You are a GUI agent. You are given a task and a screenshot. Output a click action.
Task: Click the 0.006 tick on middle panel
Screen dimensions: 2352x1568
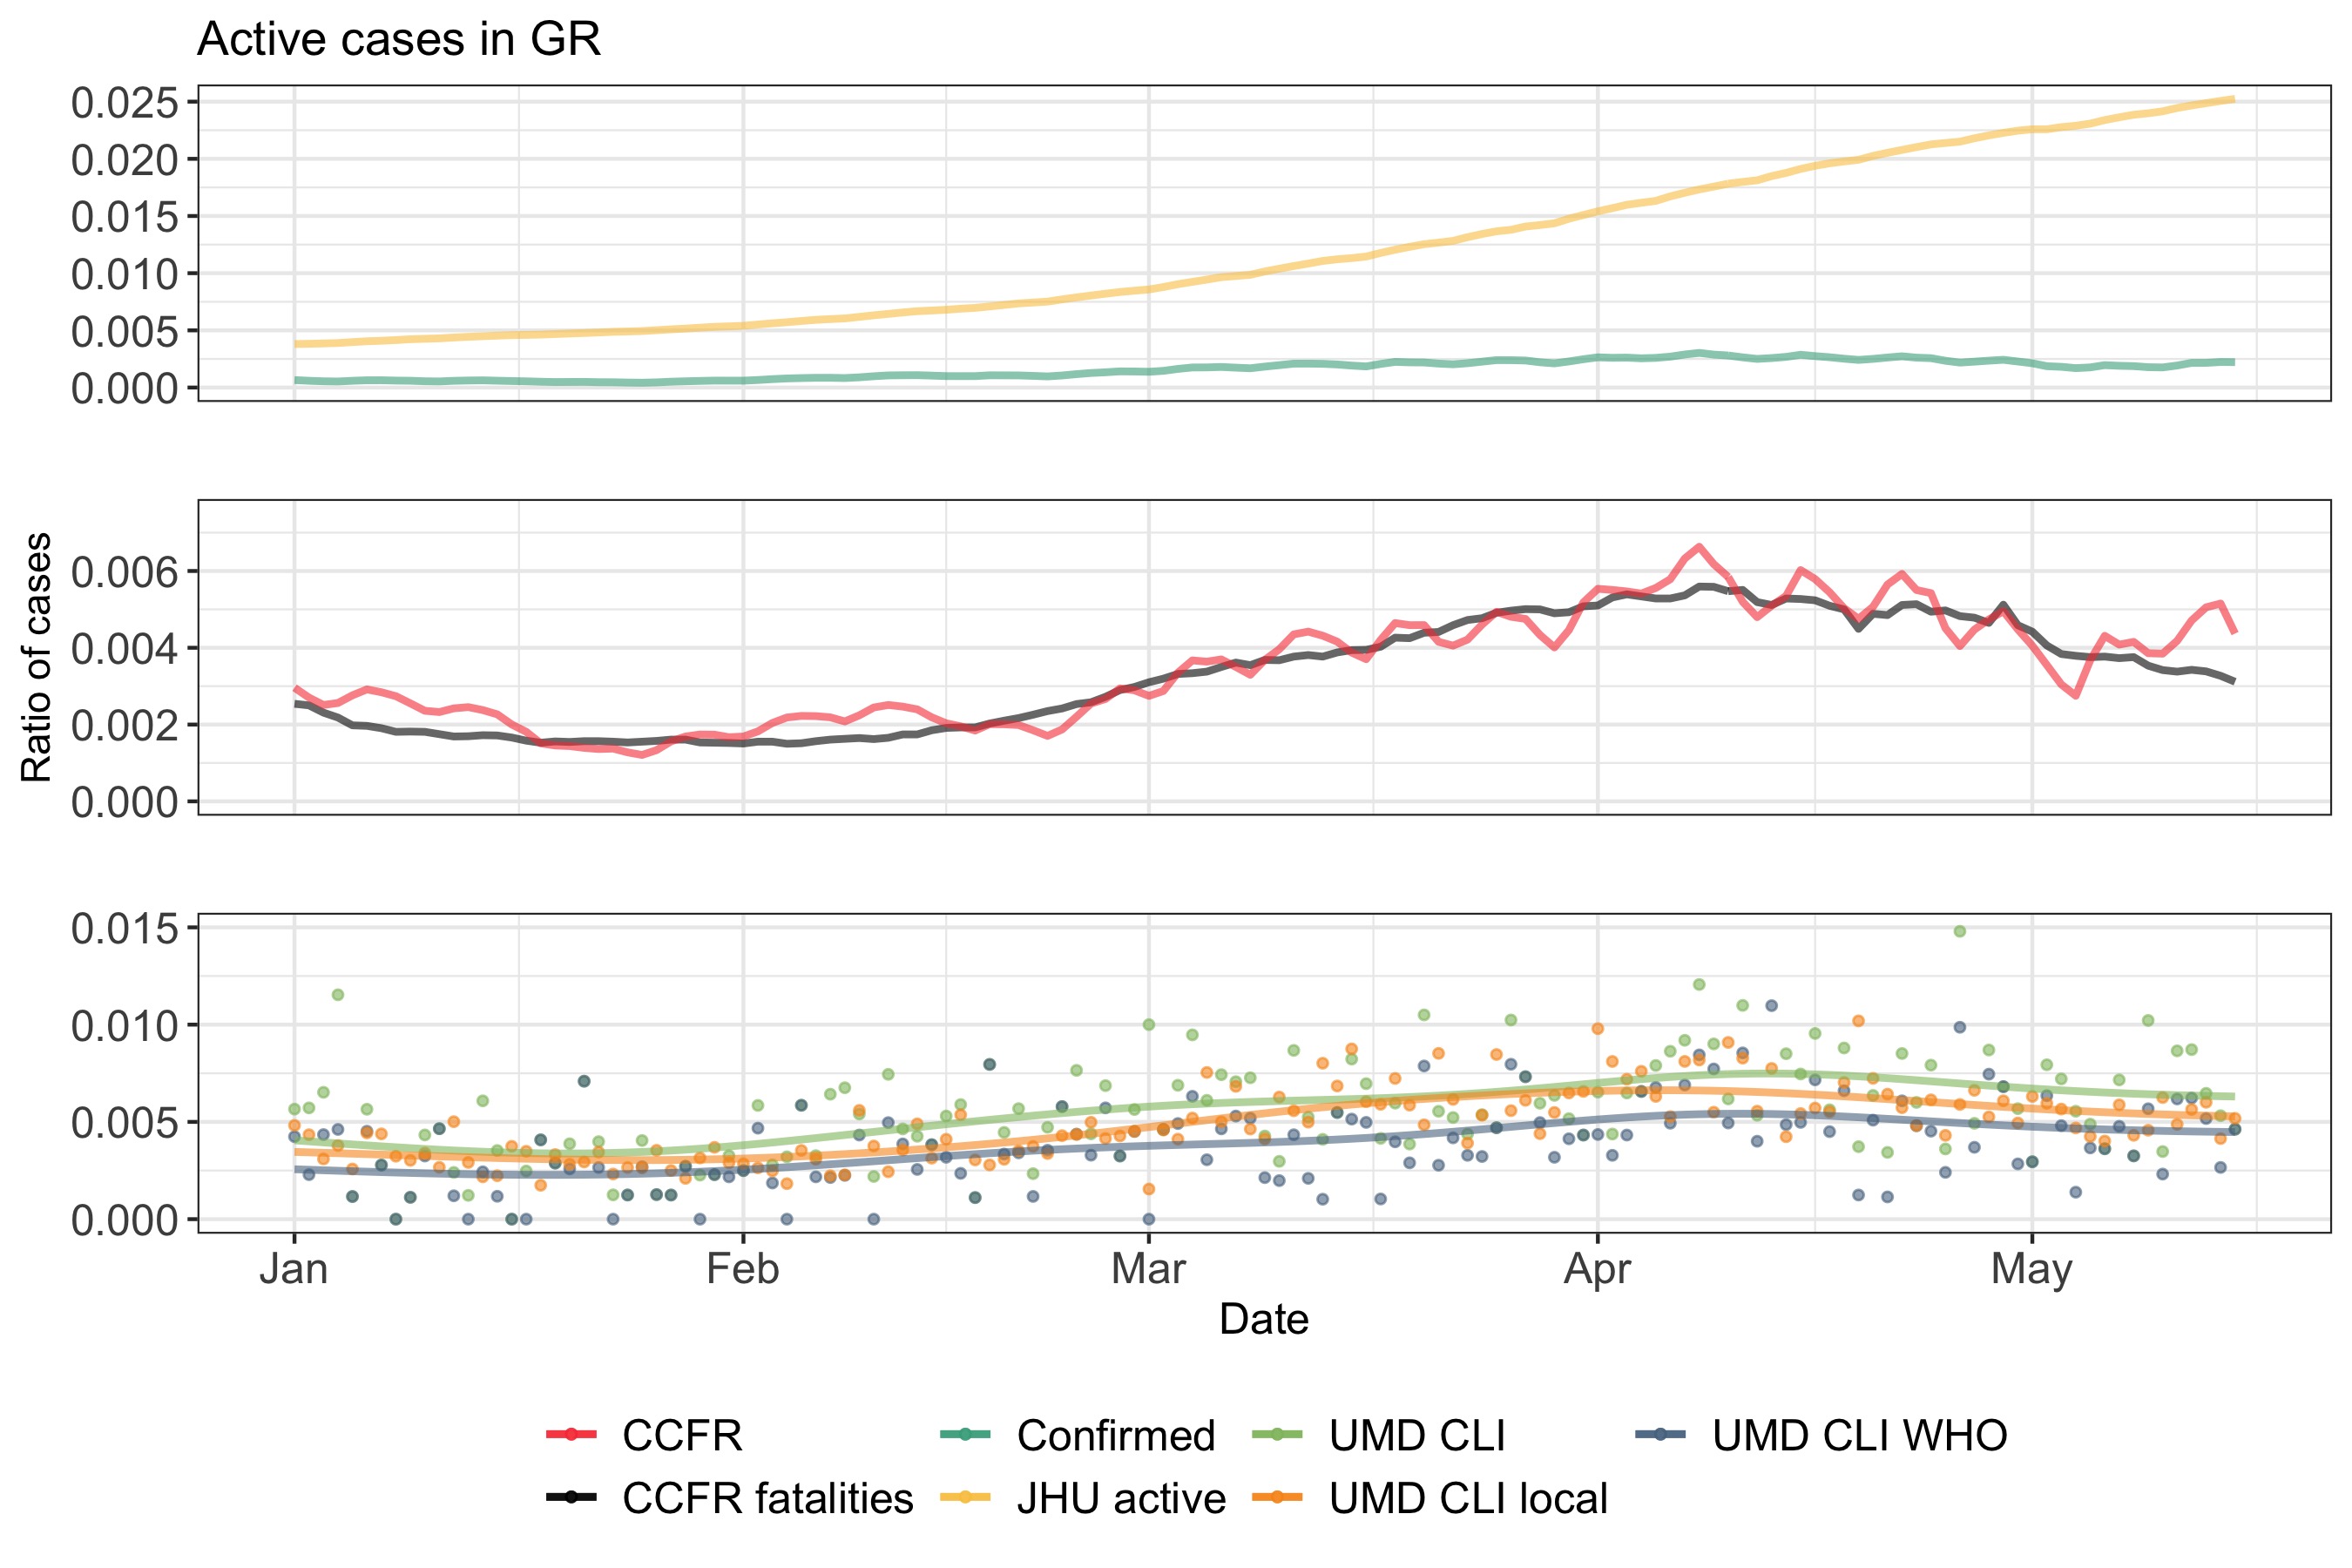[x=124, y=572]
